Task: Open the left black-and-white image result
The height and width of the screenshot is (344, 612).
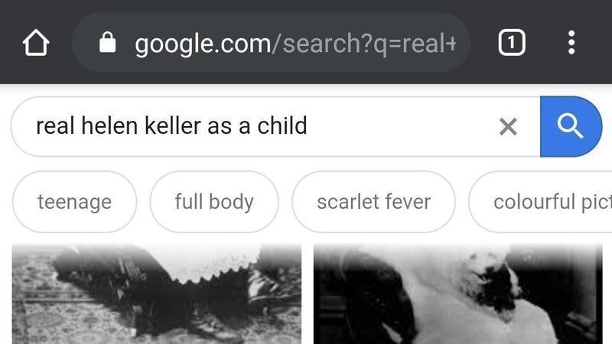Action: (157, 294)
